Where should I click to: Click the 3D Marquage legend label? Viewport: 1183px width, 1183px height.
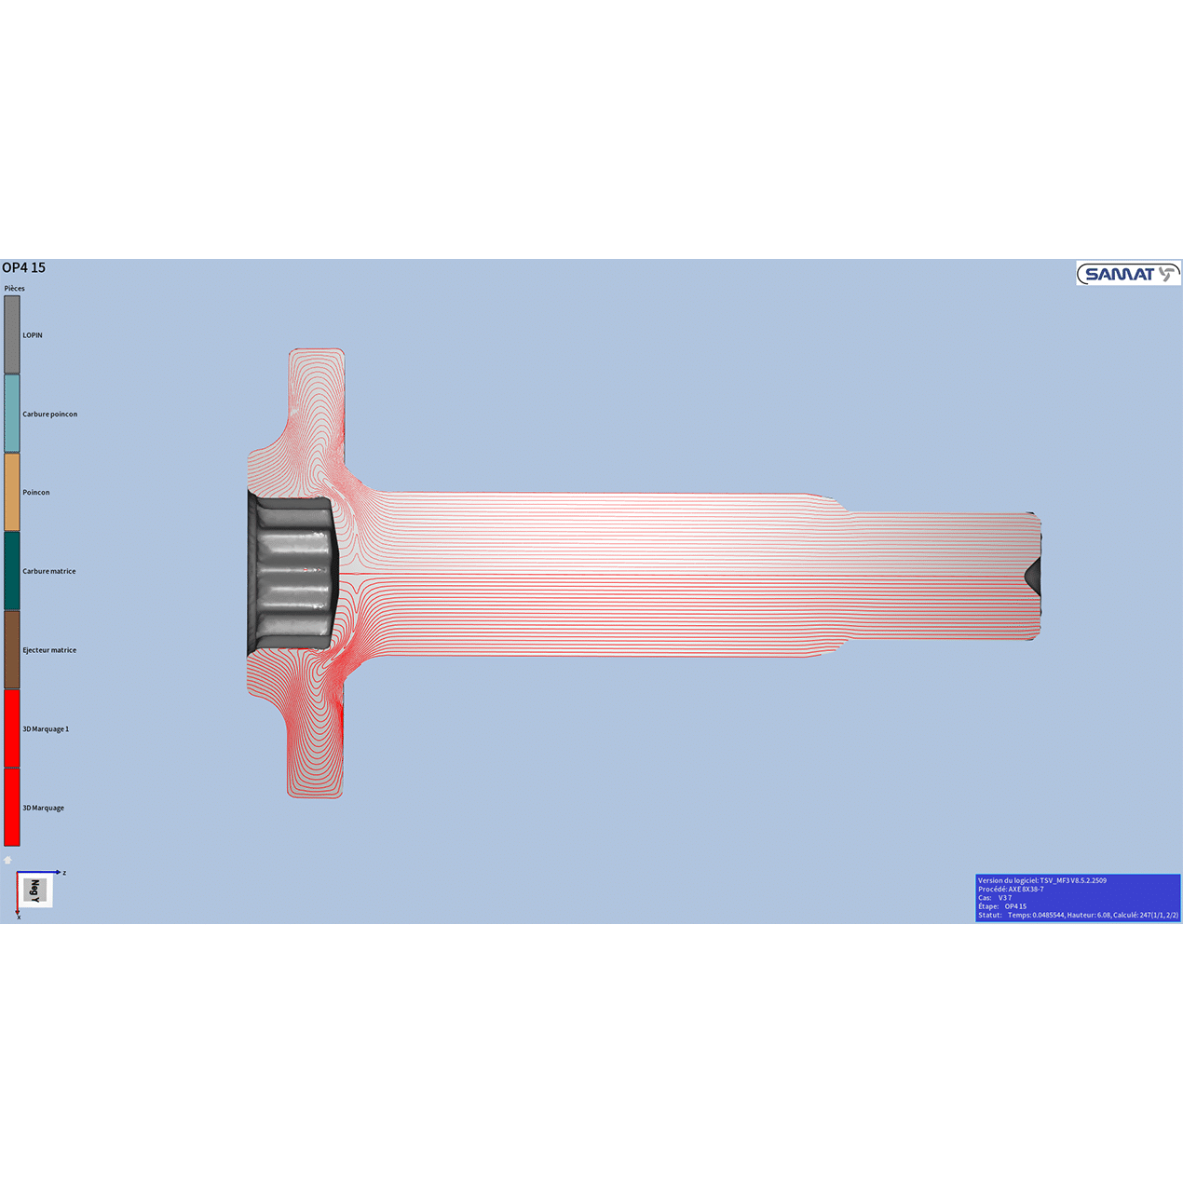tap(44, 808)
